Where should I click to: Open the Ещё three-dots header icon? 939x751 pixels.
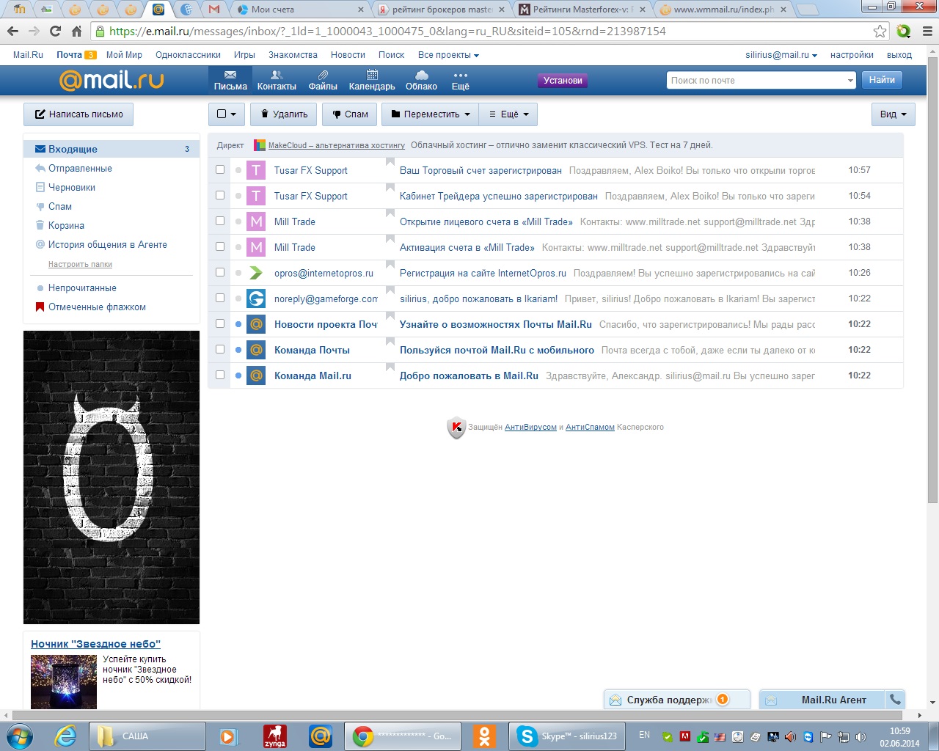coord(460,75)
